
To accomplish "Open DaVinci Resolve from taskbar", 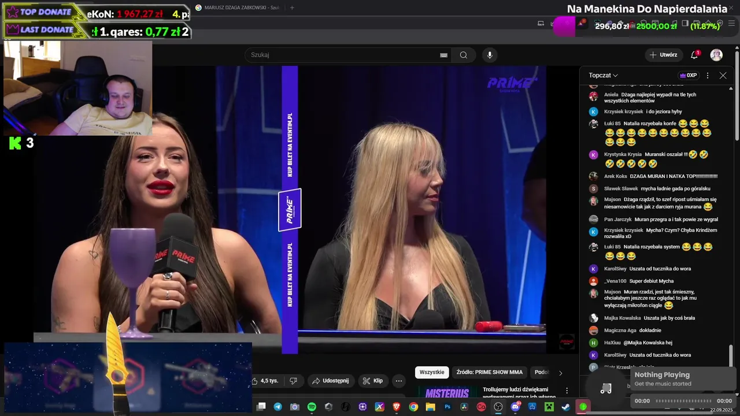I will [464, 407].
